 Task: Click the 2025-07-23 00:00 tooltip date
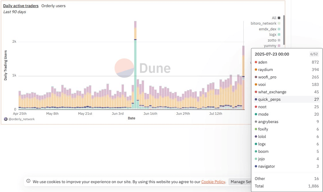click(x=272, y=54)
